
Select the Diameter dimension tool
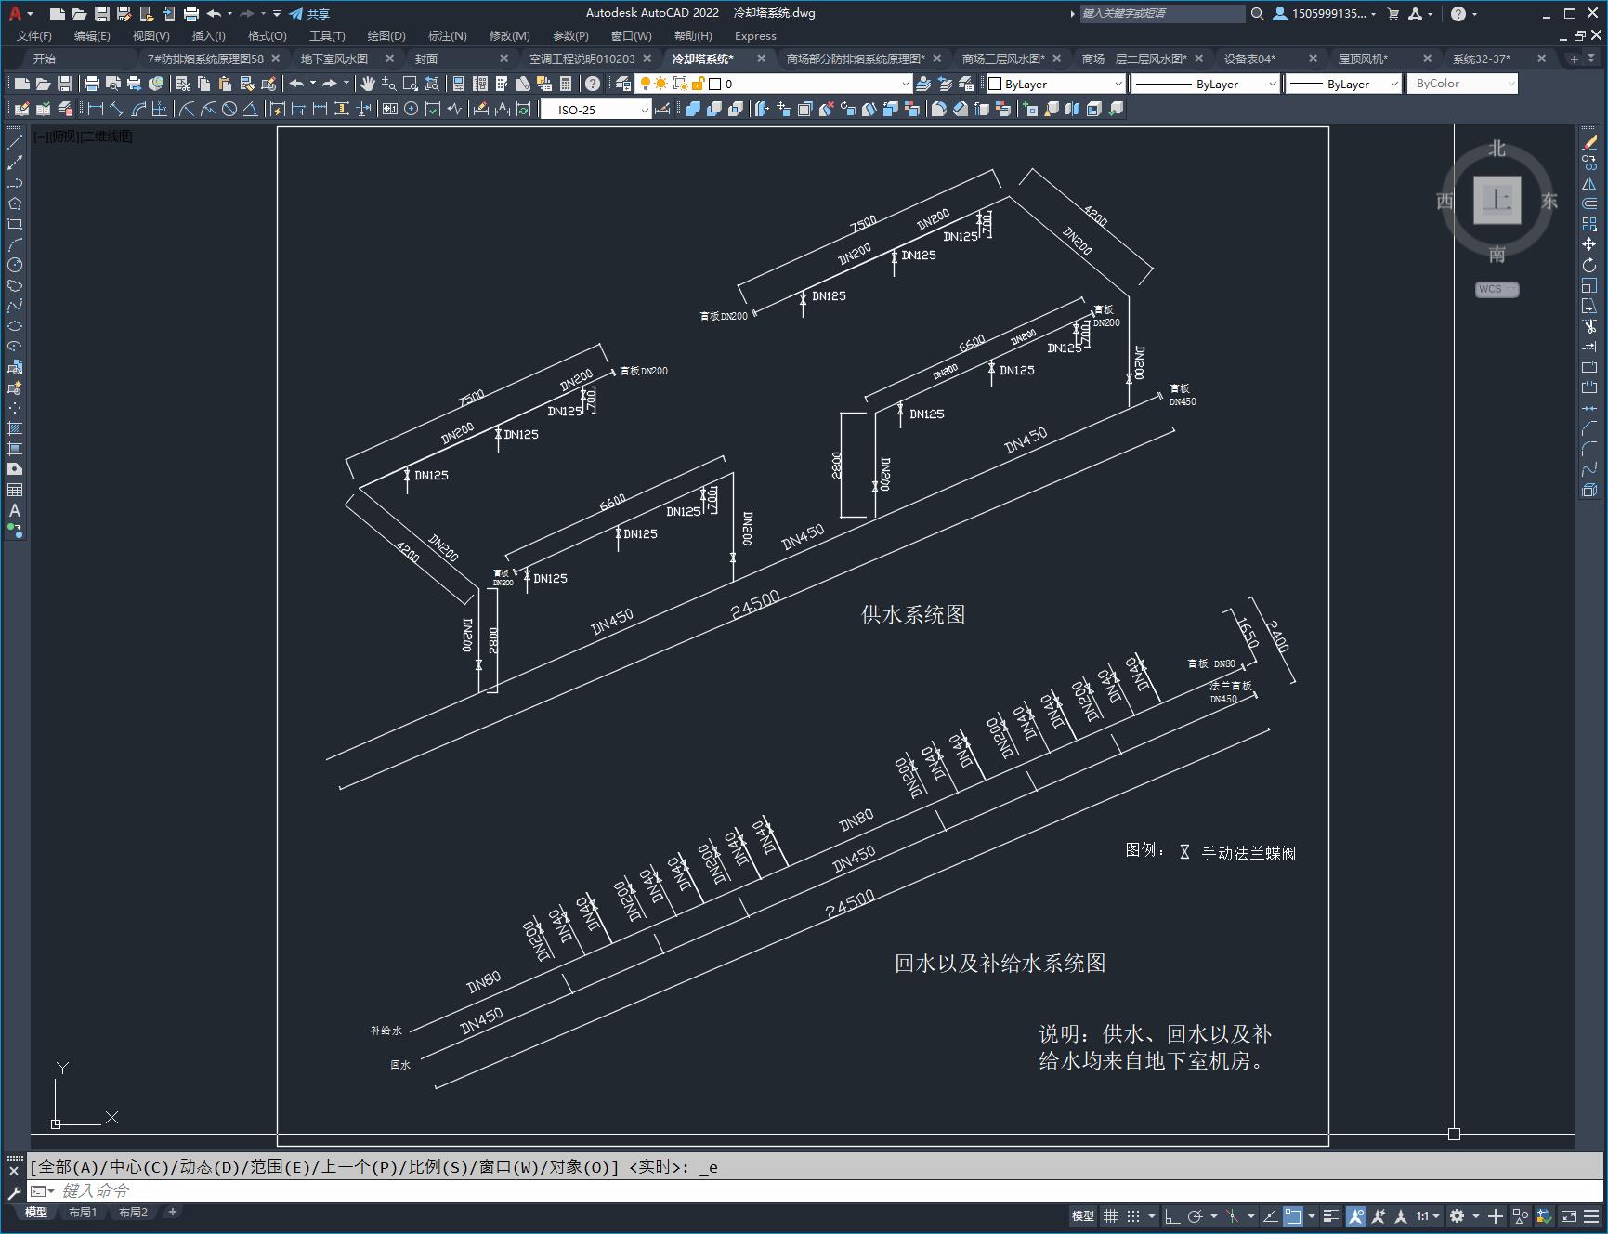pos(229,109)
